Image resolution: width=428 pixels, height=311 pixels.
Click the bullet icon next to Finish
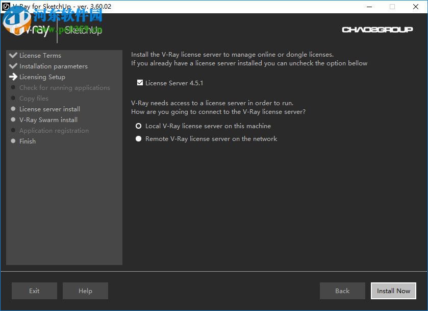pyautogui.click(x=13, y=141)
